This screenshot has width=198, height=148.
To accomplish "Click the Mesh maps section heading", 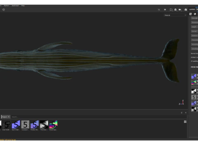I will (x=194, y=67).
